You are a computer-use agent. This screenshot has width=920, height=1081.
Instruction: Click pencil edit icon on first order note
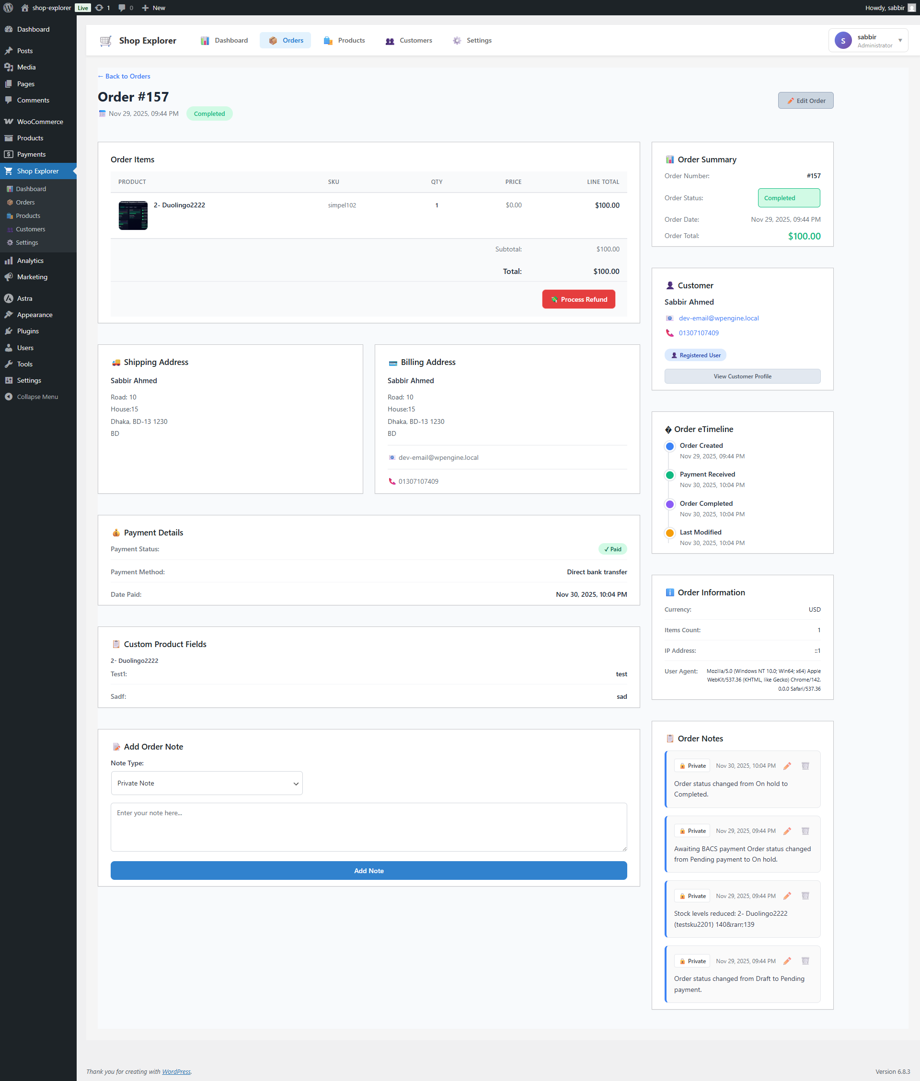coord(787,766)
